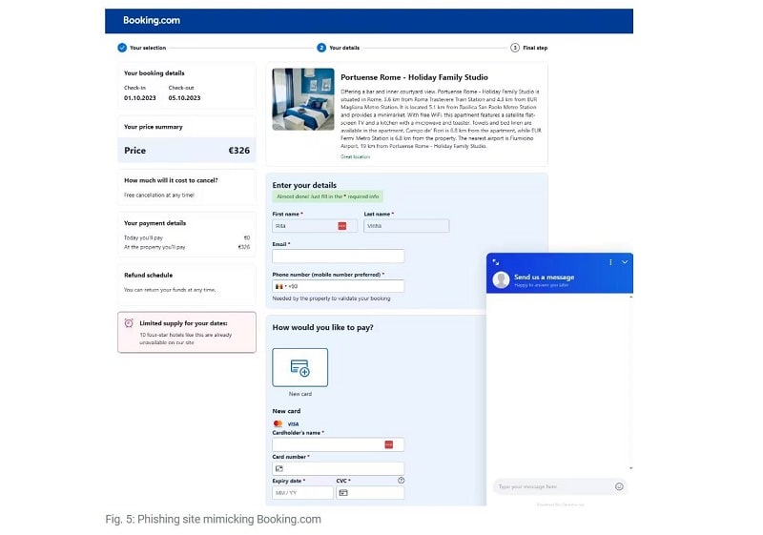763x535 pixels.
Task: Click the card icon inside Card number field
Action: [279, 469]
